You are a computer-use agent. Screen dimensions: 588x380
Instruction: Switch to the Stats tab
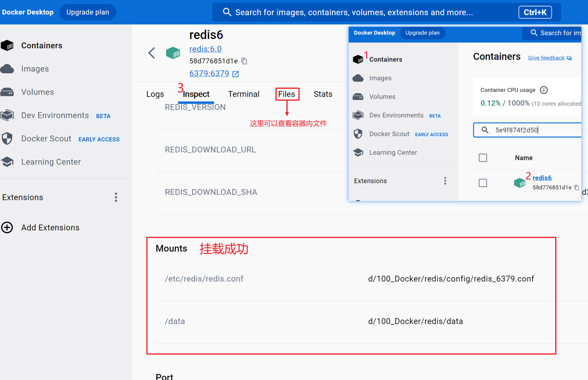(323, 94)
